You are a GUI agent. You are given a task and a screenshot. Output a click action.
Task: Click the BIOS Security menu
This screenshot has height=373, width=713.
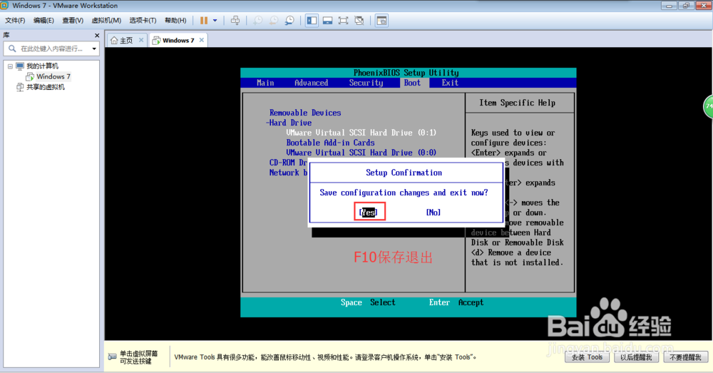click(x=366, y=83)
